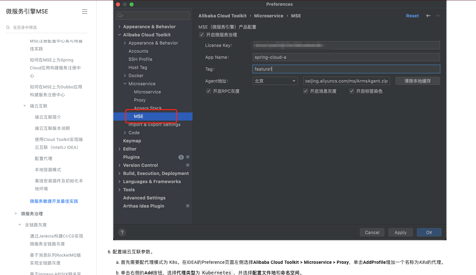Select the Proxy item under Microservice

coord(140,100)
